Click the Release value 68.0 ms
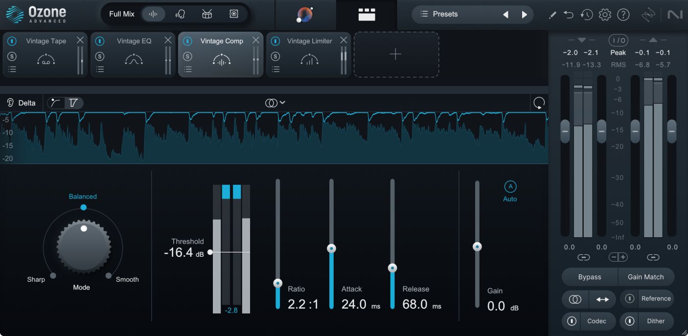 click(x=422, y=304)
